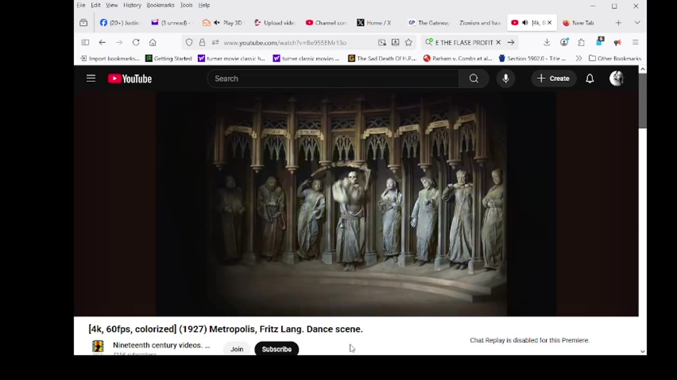Open the Other Bookmarks folder

pos(615,58)
